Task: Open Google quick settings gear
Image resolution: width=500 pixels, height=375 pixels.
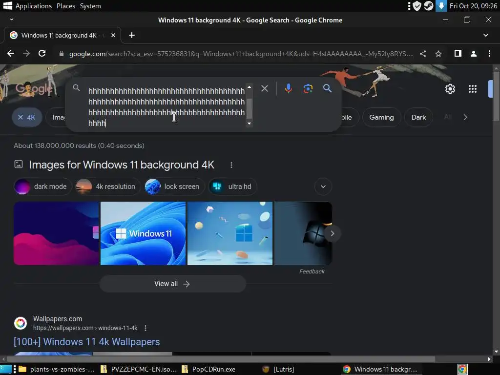Action: (450, 89)
